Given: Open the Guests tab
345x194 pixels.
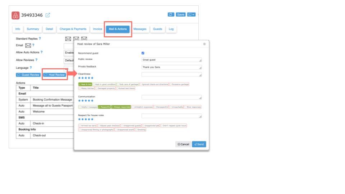Looking at the screenshot, I should coord(157,29).
